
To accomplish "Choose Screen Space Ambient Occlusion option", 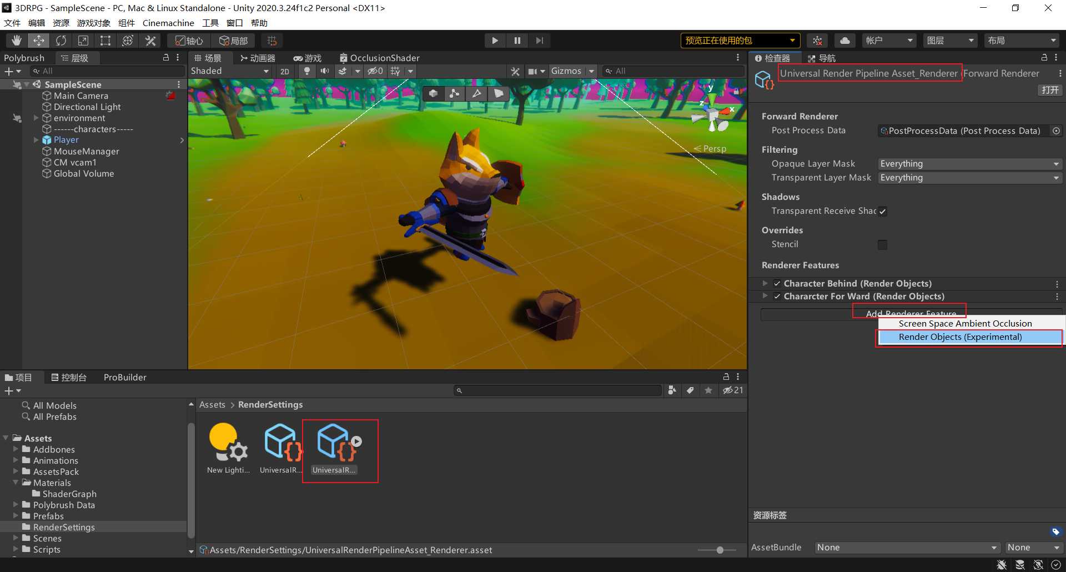I will pyautogui.click(x=970, y=324).
